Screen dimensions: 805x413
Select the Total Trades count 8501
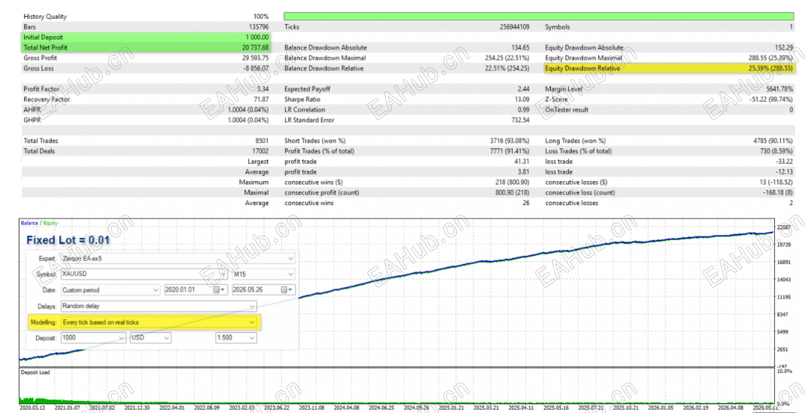pyautogui.click(x=261, y=141)
